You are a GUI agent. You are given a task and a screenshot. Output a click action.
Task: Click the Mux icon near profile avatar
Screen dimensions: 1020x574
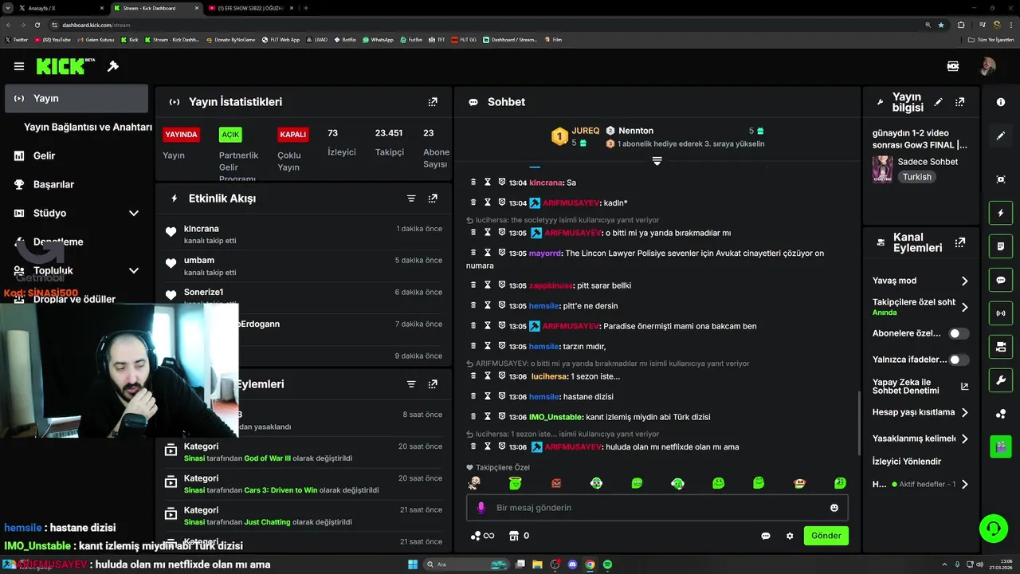pyautogui.click(x=952, y=66)
